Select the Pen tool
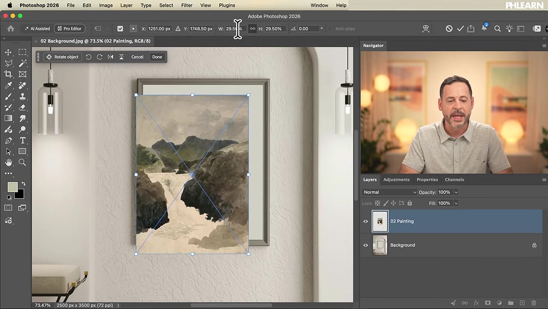Screen dimensions: 548x309 click(x=8, y=140)
